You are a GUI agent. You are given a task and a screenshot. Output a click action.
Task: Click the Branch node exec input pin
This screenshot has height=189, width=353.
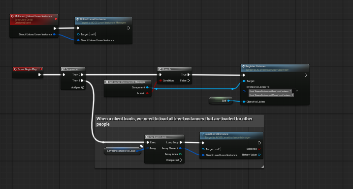coord(160,75)
